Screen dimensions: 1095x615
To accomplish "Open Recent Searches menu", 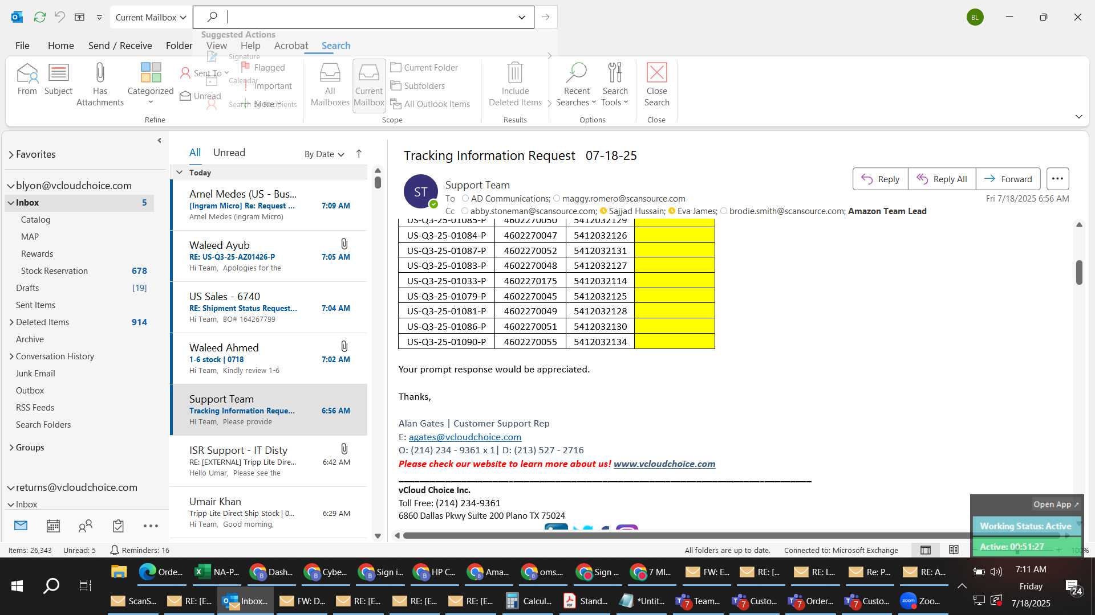I will pos(576,84).
